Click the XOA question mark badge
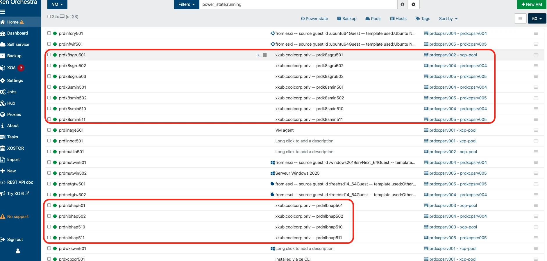547x261 pixels. [21, 68]
